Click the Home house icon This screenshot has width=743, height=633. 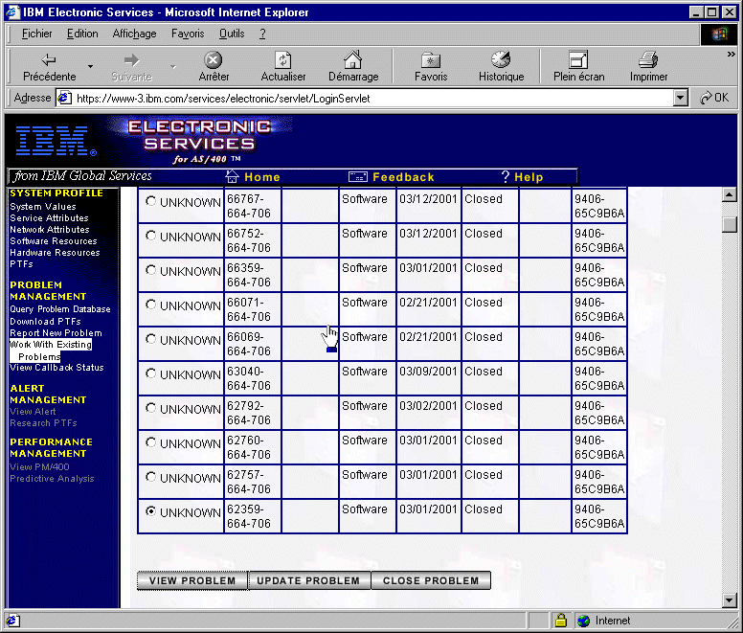(232, 176)
